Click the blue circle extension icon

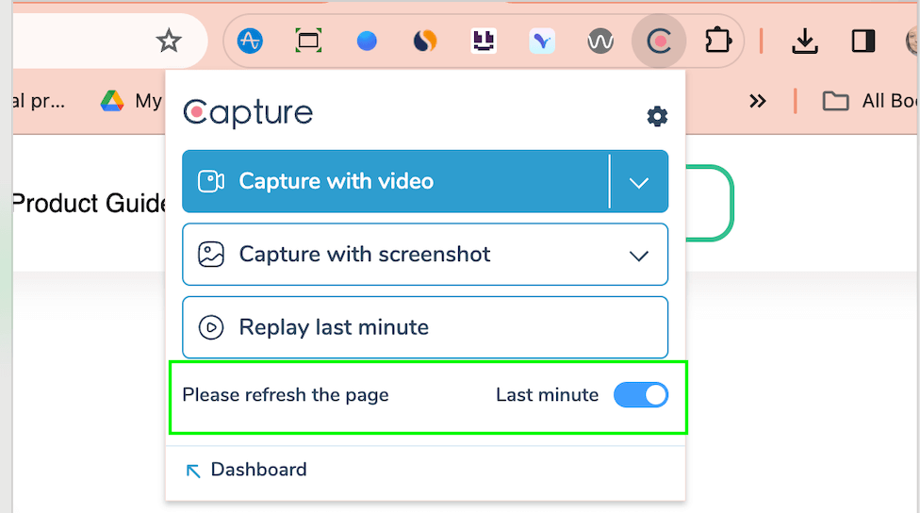tap(367, 41)
